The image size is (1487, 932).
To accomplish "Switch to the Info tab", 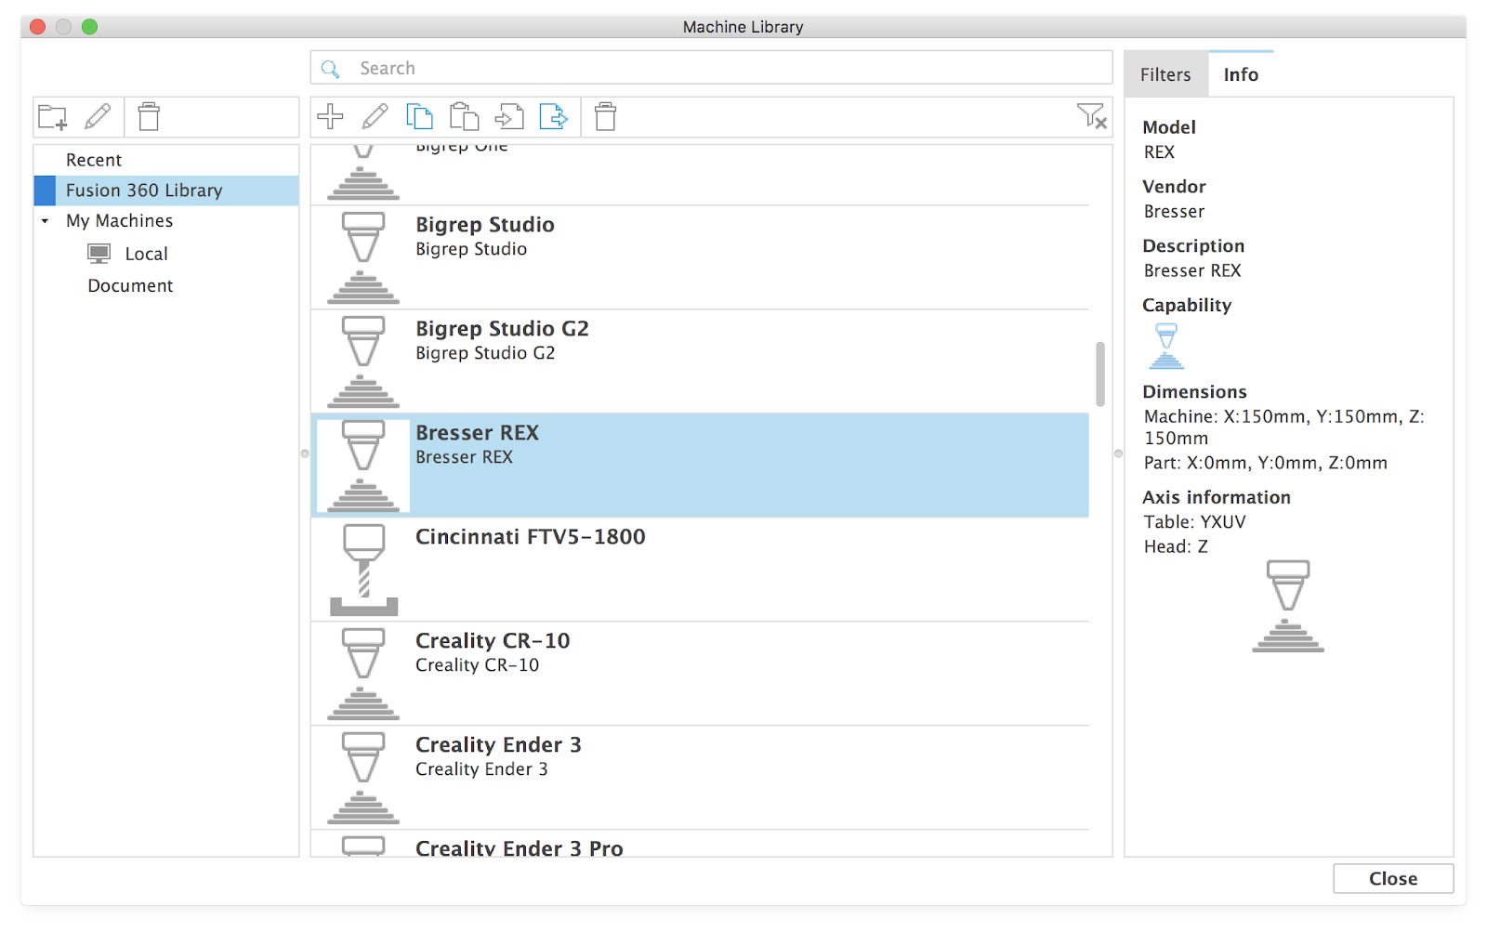I will coord(1241,74).
